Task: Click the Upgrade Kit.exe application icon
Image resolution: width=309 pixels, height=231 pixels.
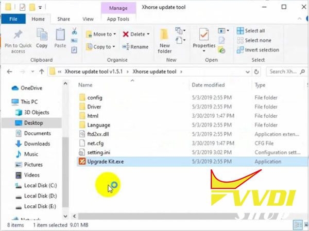Action: click(82, 162)
